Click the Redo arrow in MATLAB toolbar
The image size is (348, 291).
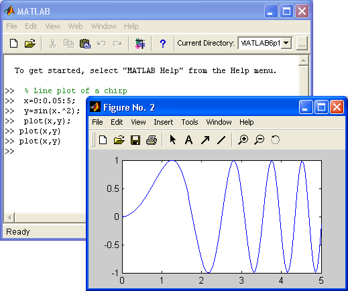[117, 43]
